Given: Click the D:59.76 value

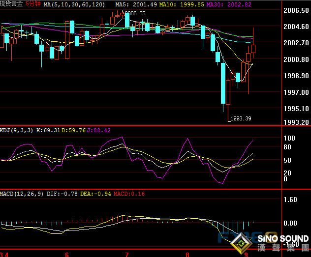Looking at the screenshot, I should point(74,130).
